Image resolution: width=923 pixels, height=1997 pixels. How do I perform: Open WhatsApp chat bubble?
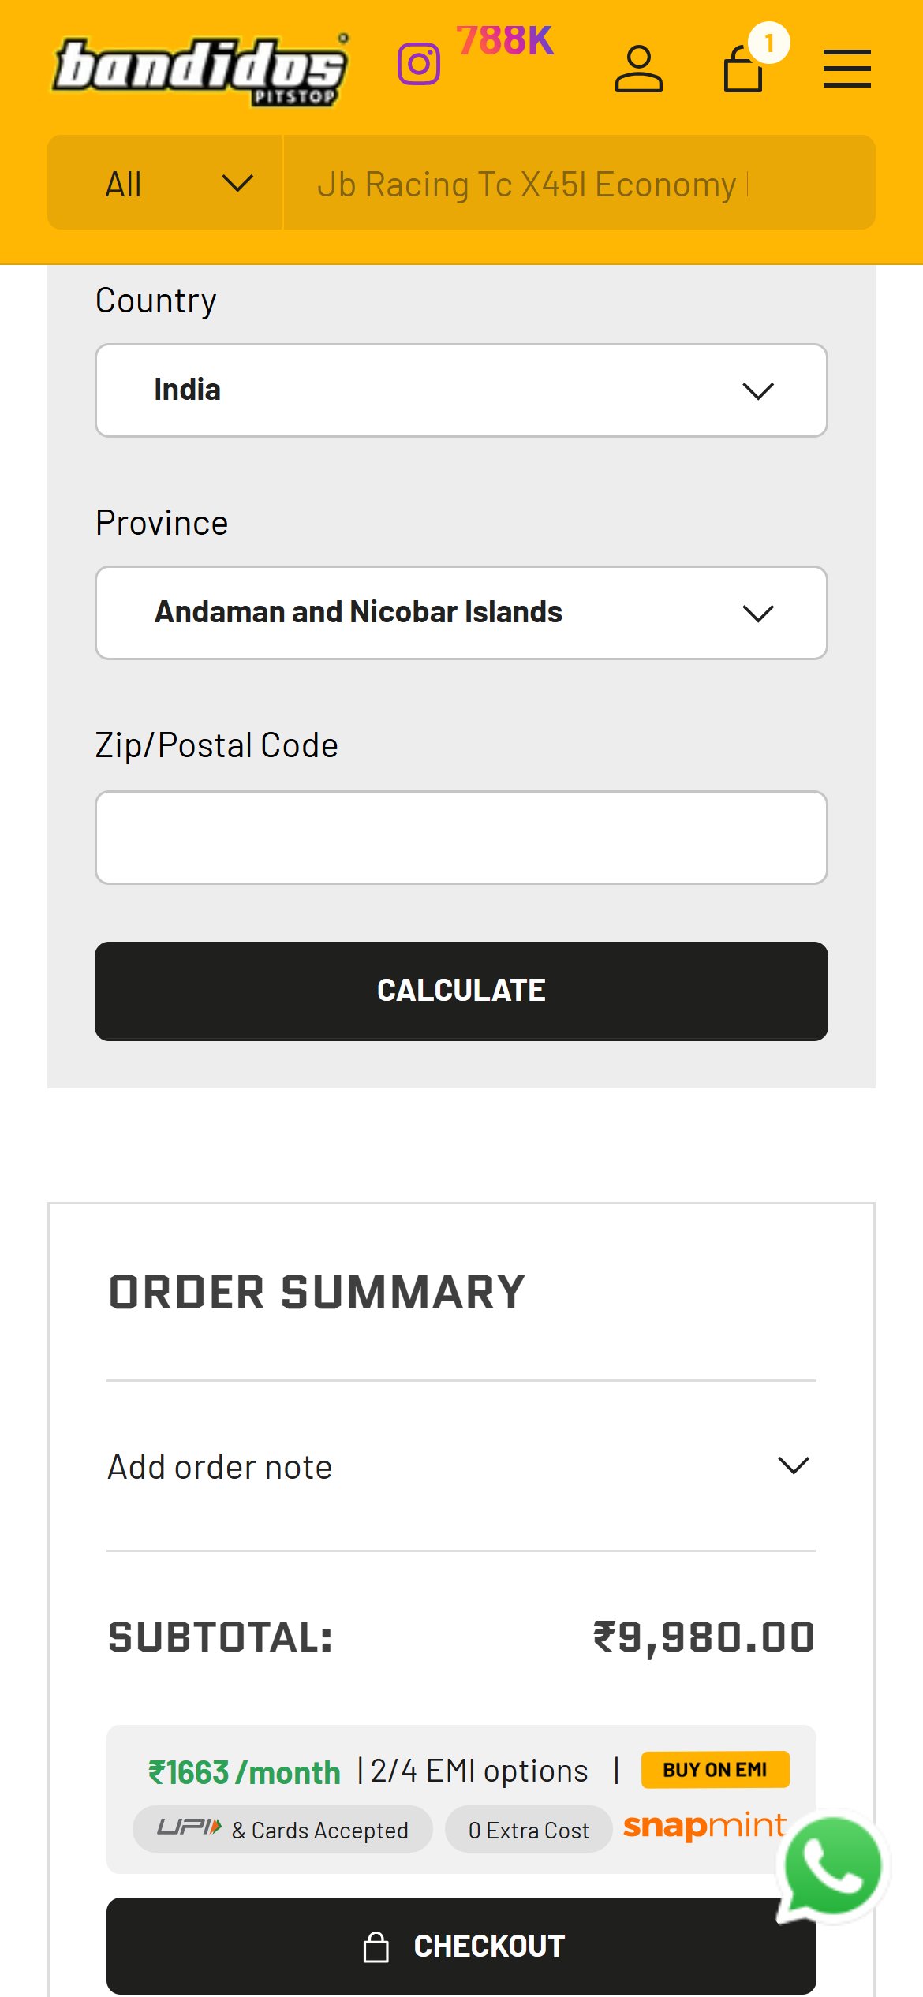coord(833,1866)
